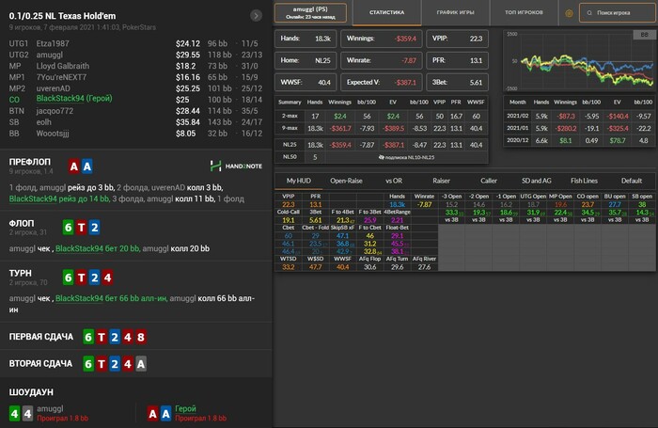Click the Герой link at showdown

tap(185, 408)
